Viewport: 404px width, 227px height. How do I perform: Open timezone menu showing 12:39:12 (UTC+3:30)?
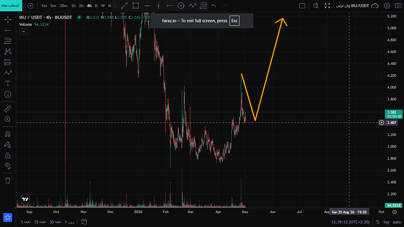point(350,222)
